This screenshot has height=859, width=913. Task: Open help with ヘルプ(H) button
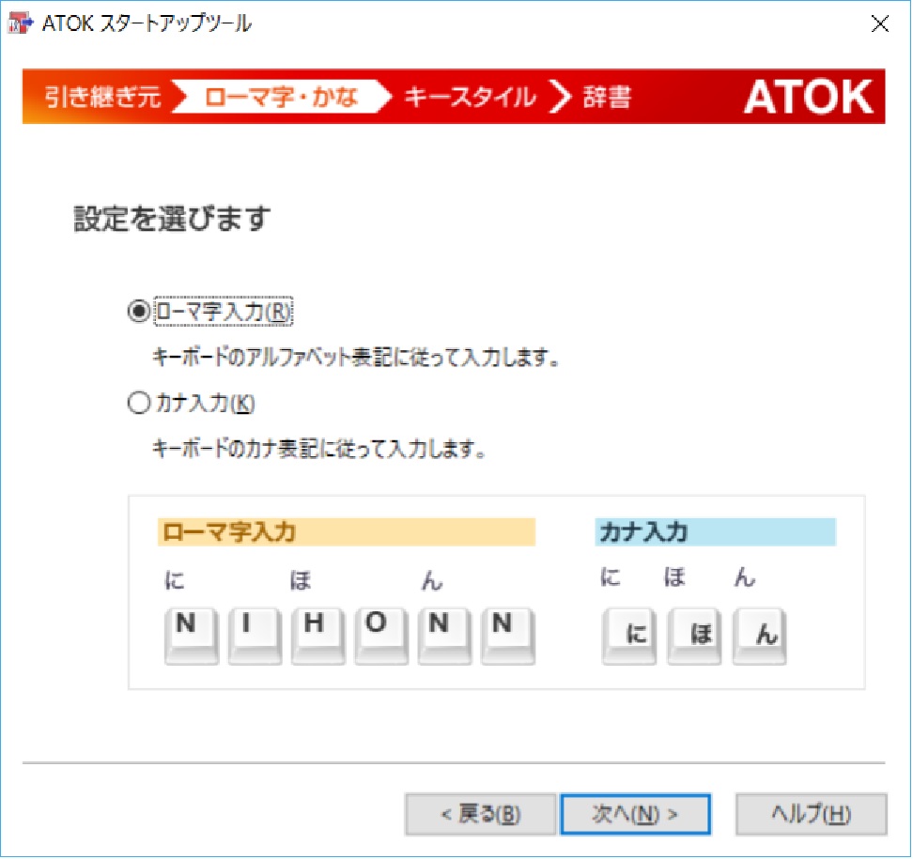coord(812,814)
